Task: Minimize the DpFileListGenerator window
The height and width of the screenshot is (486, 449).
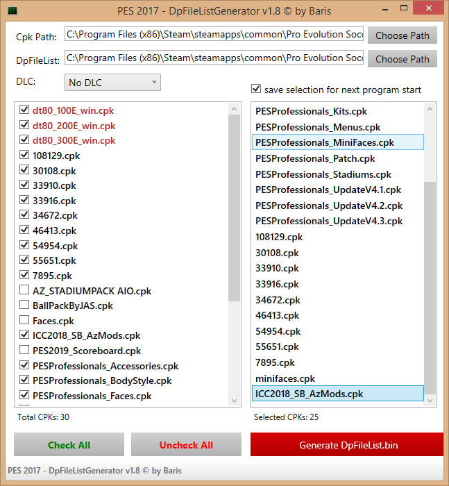Action: tap(385, 9)
